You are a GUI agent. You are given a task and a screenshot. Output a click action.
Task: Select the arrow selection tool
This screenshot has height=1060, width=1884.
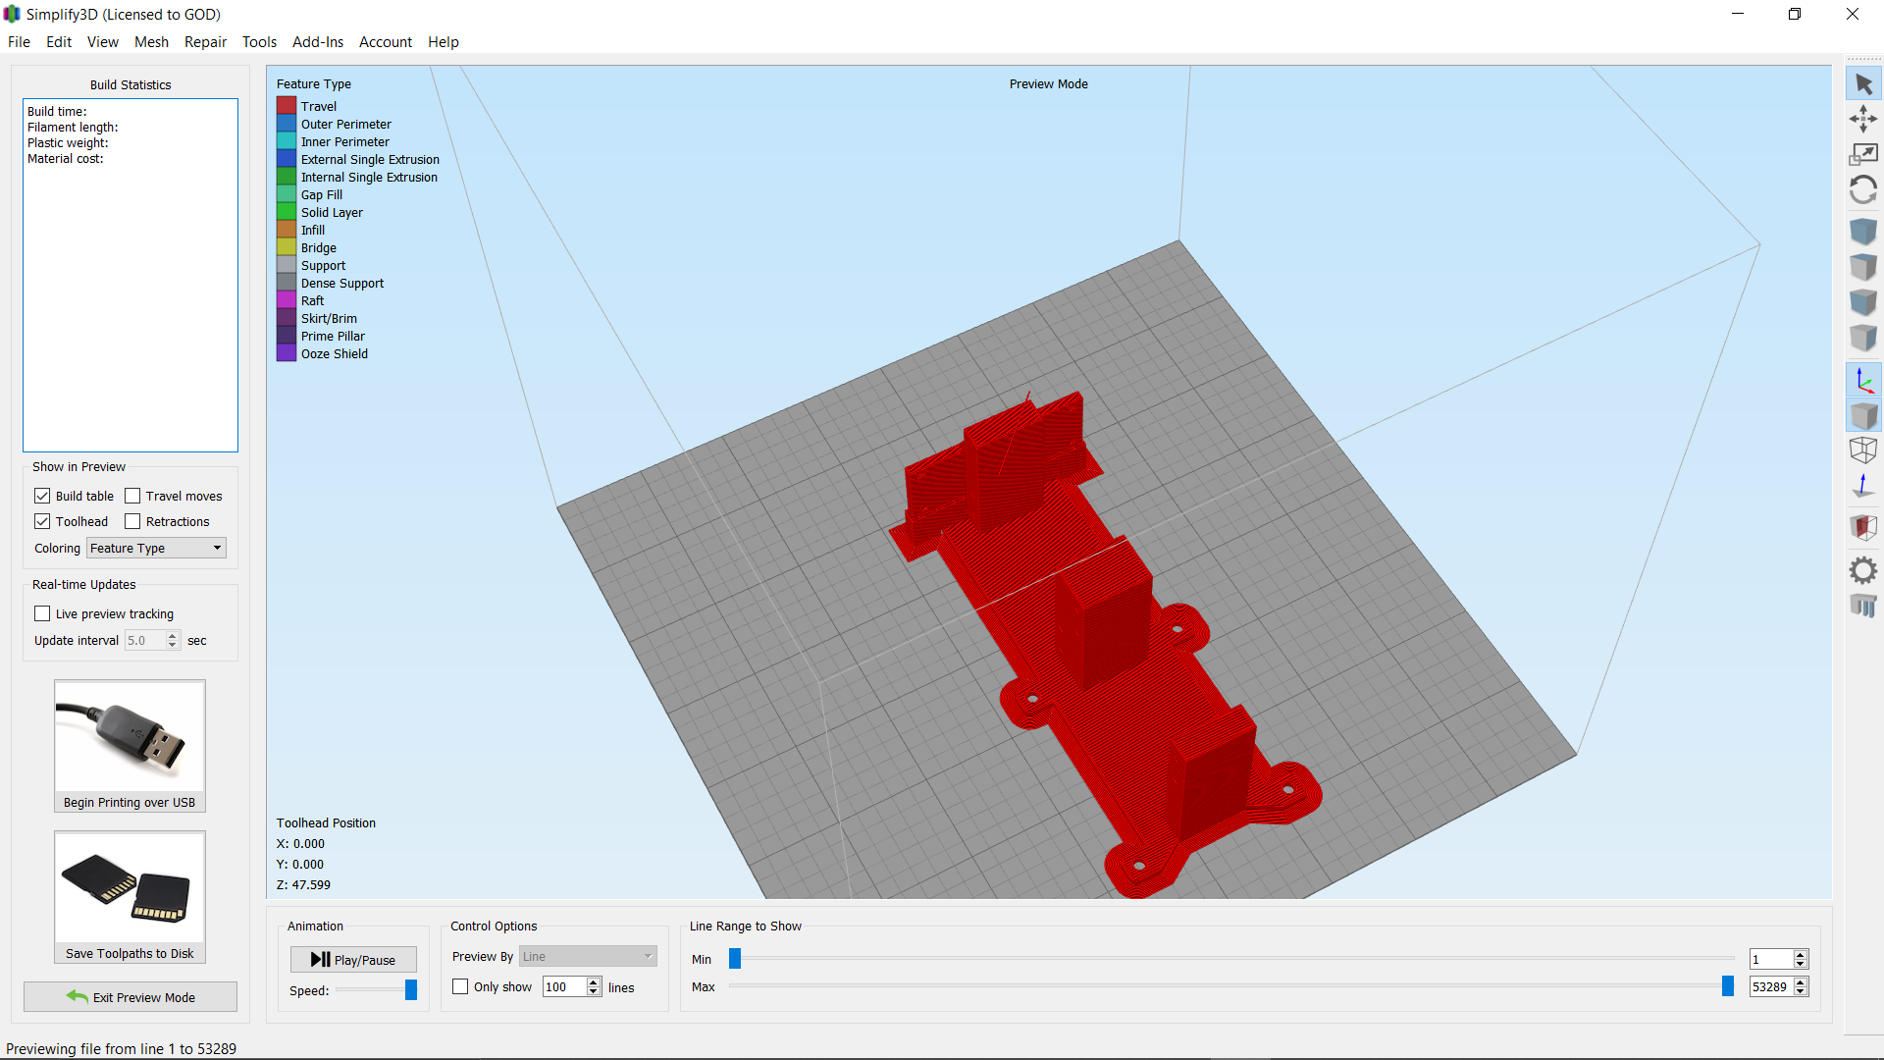1863,83
